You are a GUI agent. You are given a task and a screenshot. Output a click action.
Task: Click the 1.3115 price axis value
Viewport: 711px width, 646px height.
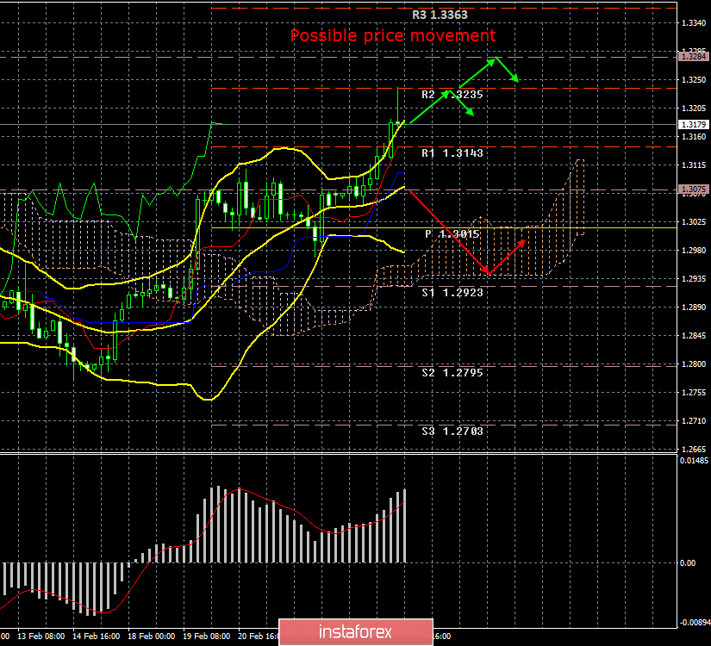[694, 165]
